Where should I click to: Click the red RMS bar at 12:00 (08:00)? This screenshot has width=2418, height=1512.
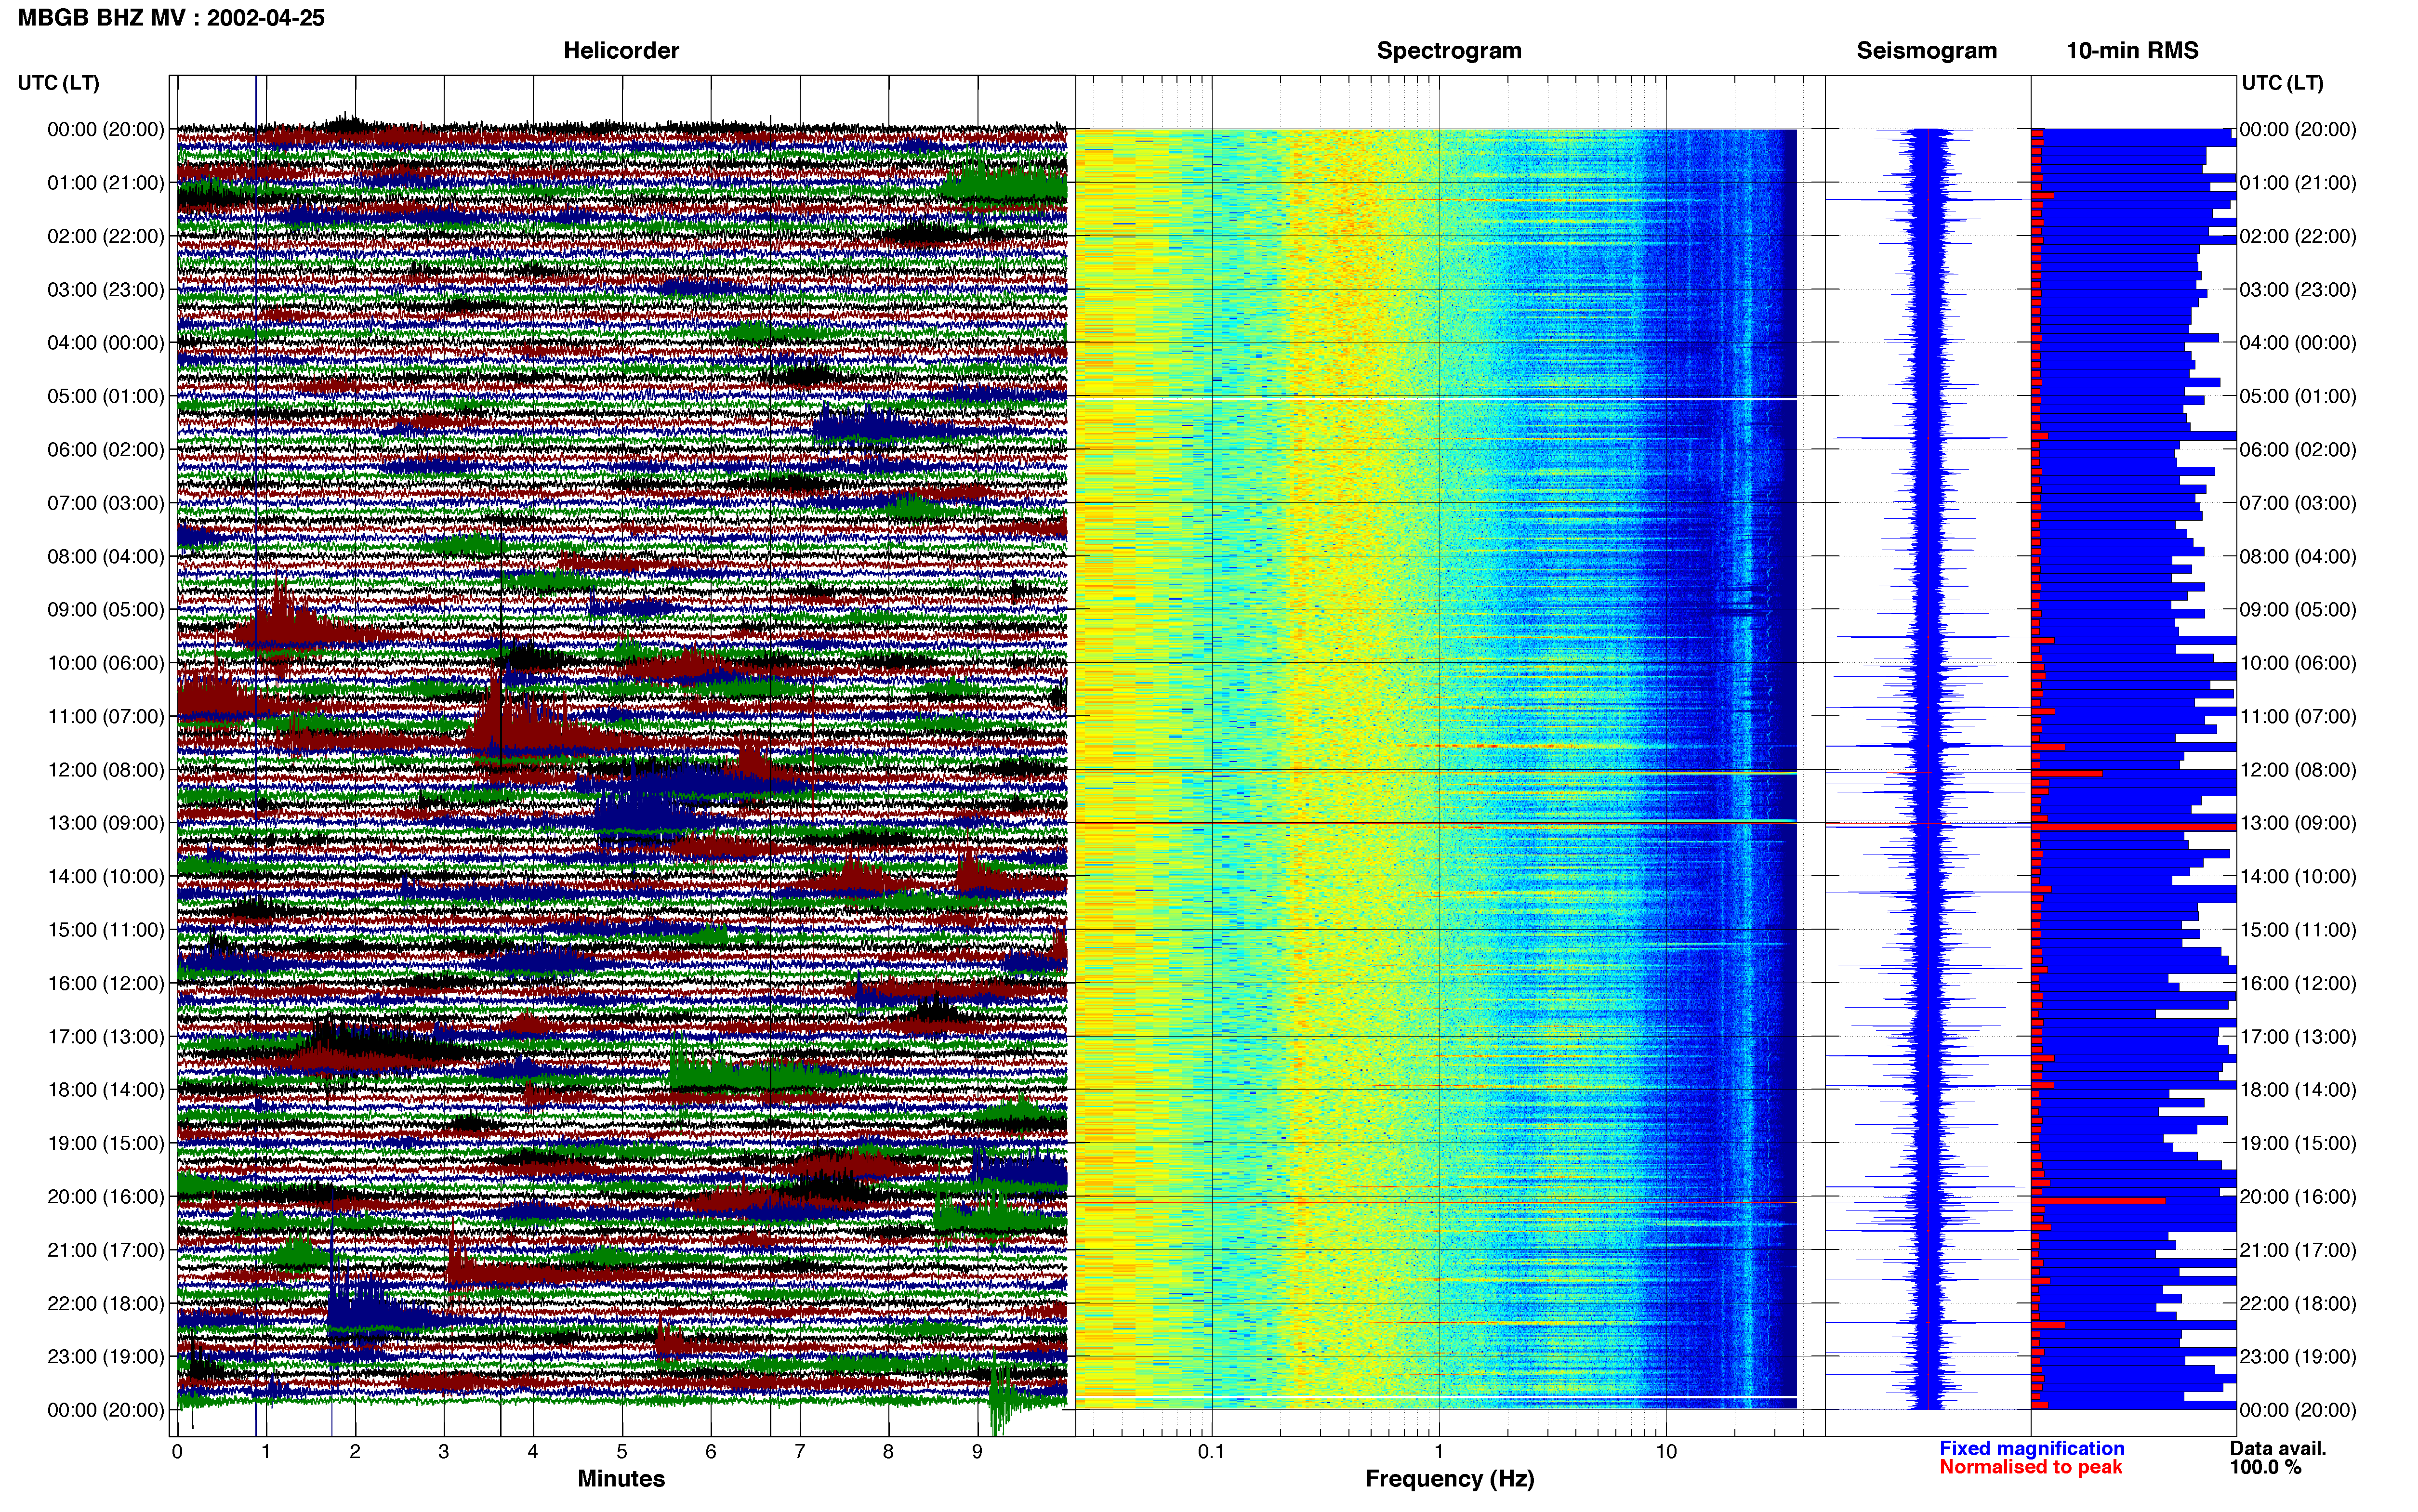click(2066, 773)
